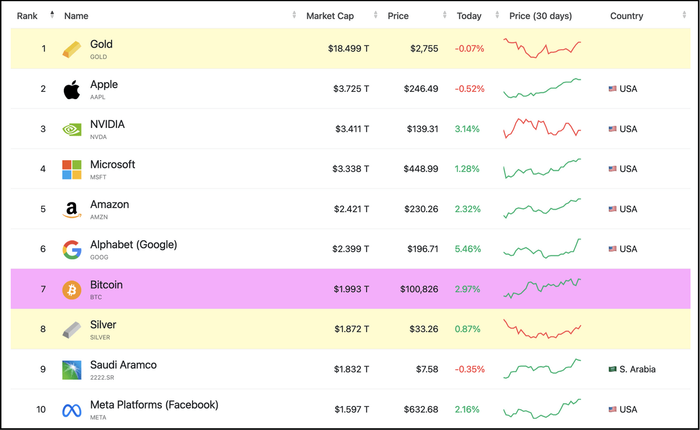
Task: Sort table by Today column arrows
Action: click(497, 15)
